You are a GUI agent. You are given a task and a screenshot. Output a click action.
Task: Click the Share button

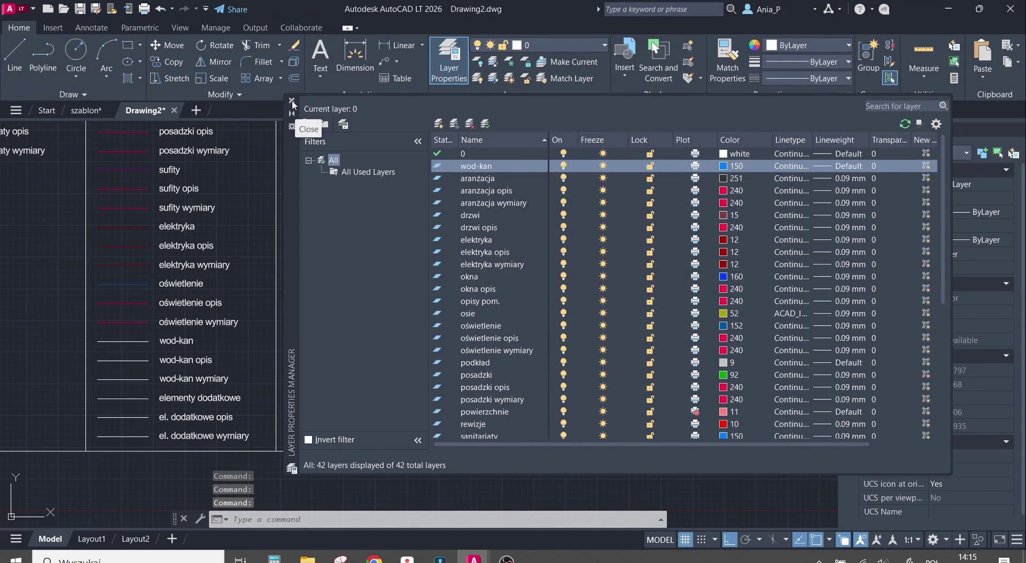click(x=231, y=9)
